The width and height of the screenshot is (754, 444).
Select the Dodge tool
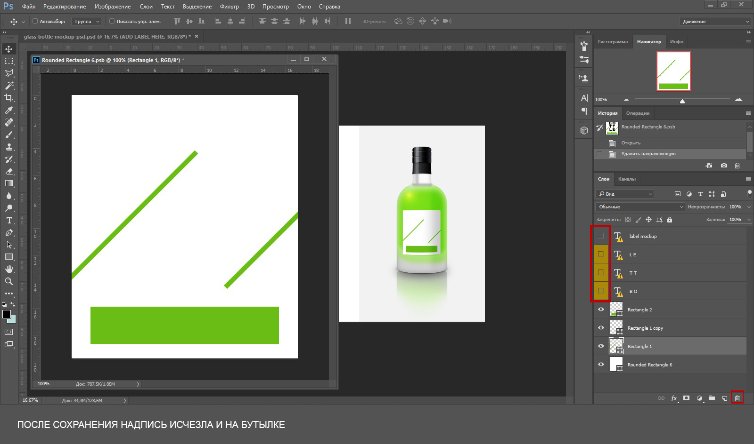pos(9,208)
